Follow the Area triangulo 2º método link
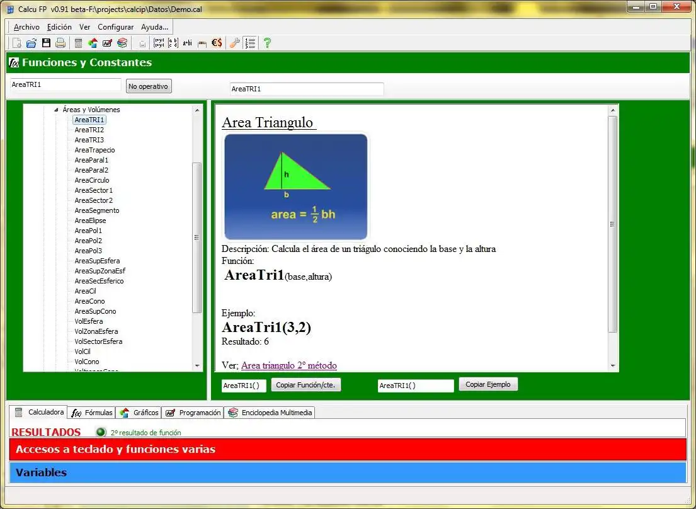 pos(289,365)
